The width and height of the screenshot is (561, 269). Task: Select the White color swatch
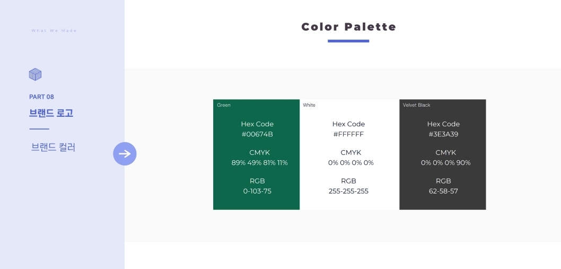[349, 154]
